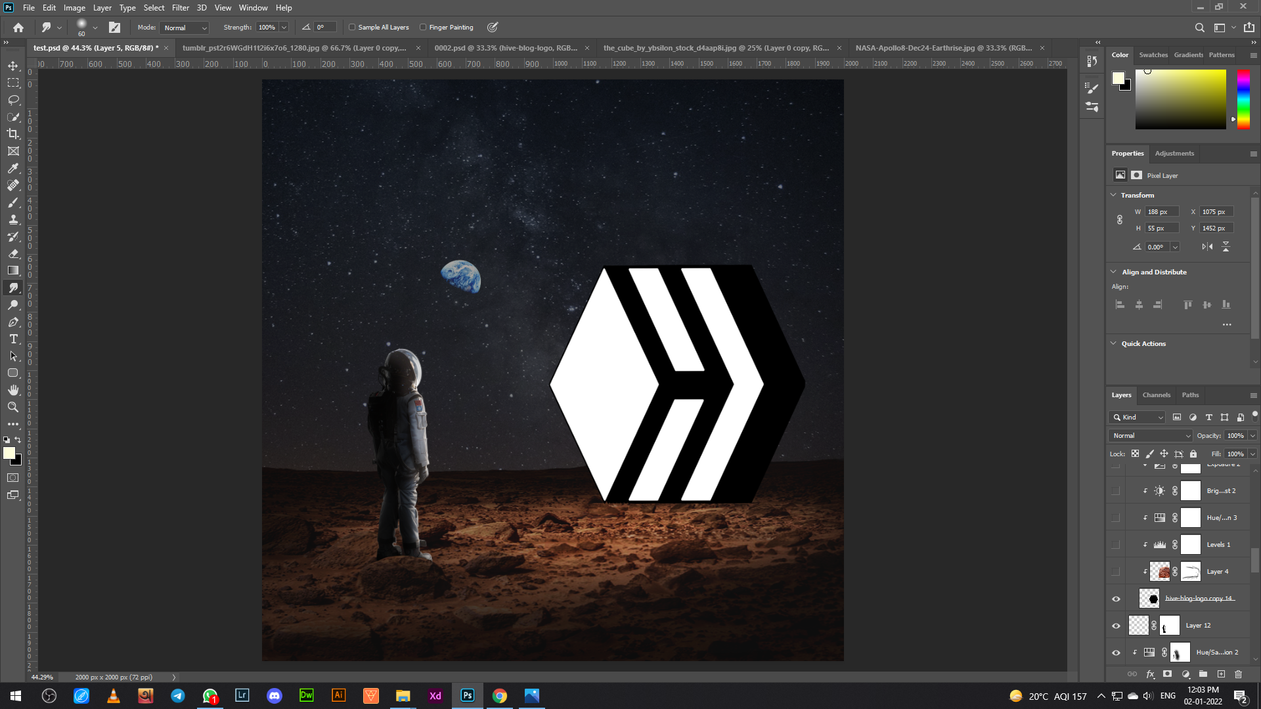Open the Window menu

click(x=254, y=8)
